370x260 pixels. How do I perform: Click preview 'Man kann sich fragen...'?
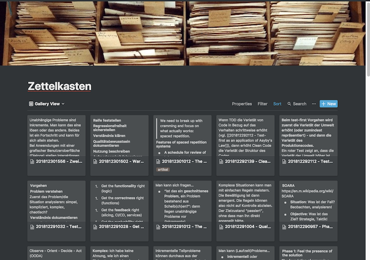tap(174, 185)
